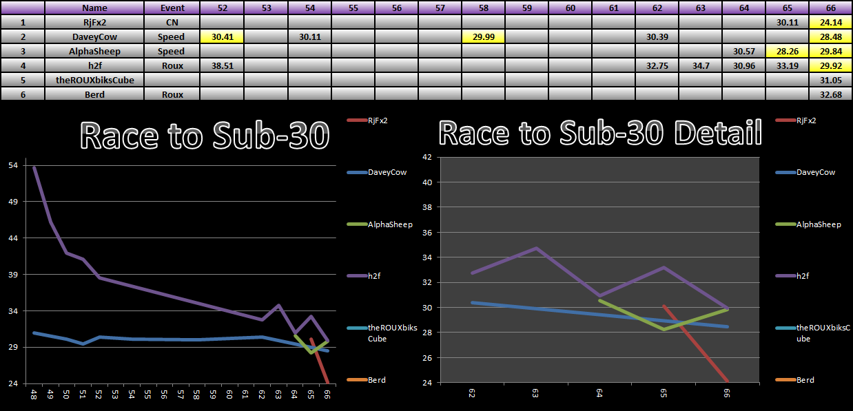Select the DaveyCow name cell
Image resolution: width=853 pixels, height=411 pixels.
tap(94, 36)
